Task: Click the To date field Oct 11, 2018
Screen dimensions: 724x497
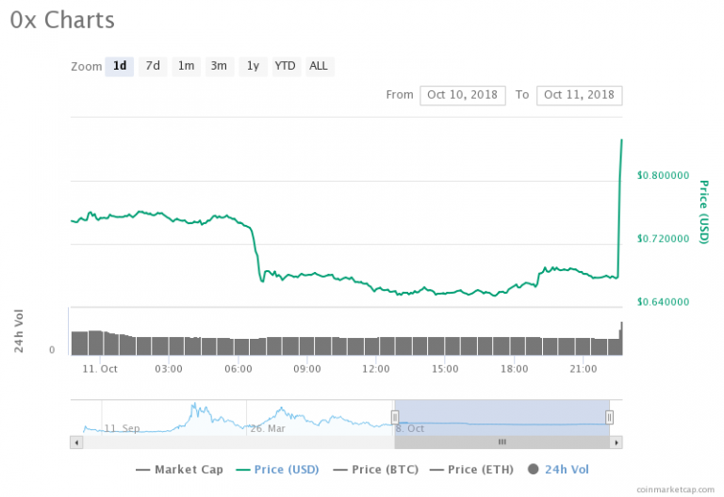Action: pyautogui.click(x=579, y=95)
